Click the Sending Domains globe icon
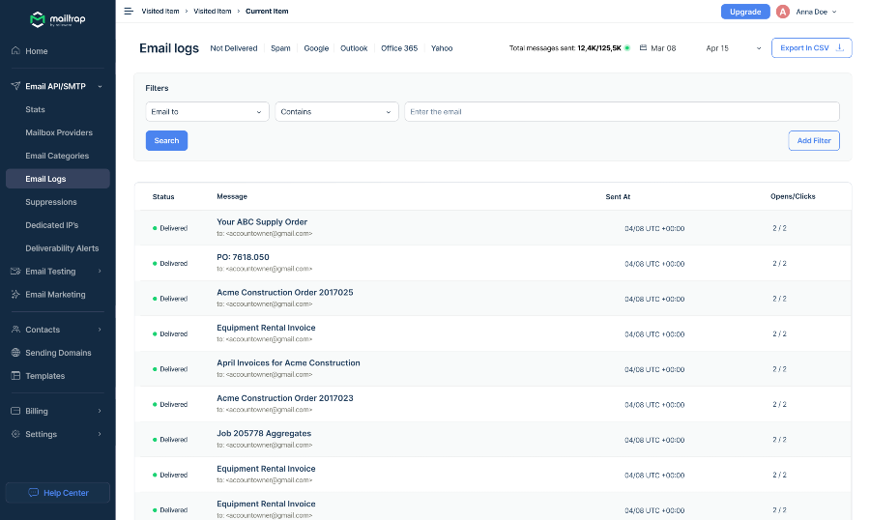Viewport: 870px width, 520px height. [x=15, y=353]
